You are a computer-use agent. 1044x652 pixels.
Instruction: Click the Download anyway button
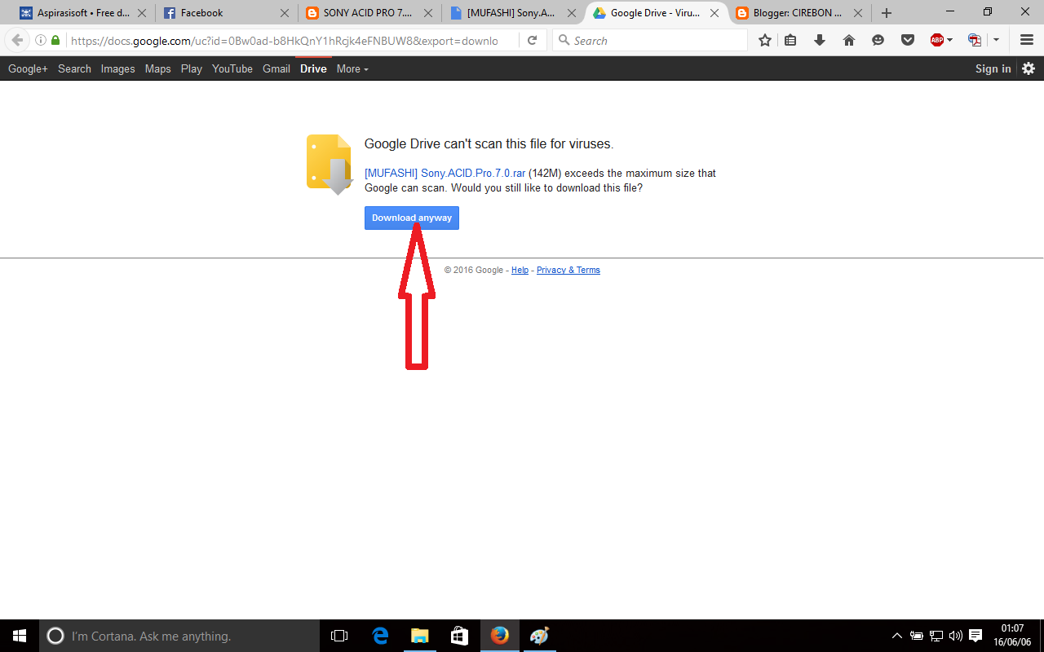tap(412, 218)
